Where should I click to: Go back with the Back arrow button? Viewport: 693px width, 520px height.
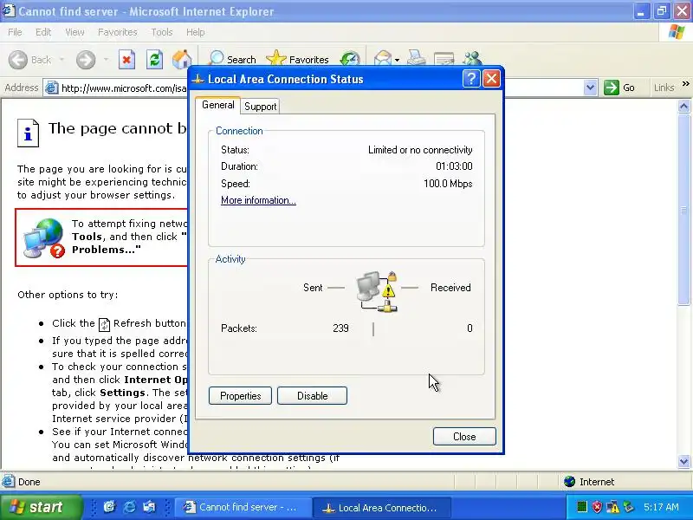coord(18,60)
